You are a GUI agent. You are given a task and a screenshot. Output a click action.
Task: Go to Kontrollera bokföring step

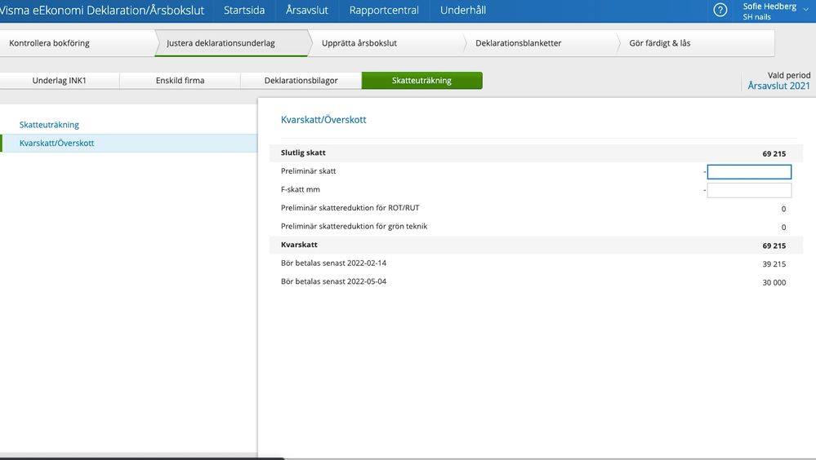coord(49,43)
